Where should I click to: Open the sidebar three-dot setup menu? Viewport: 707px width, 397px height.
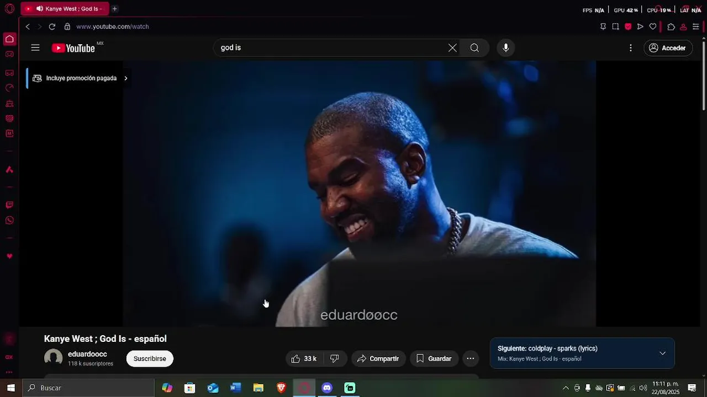(x=9, y=372)
